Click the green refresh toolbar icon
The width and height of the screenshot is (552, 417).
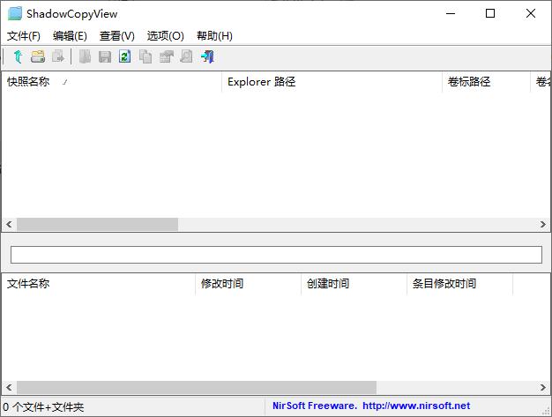(x=124, y=56)
